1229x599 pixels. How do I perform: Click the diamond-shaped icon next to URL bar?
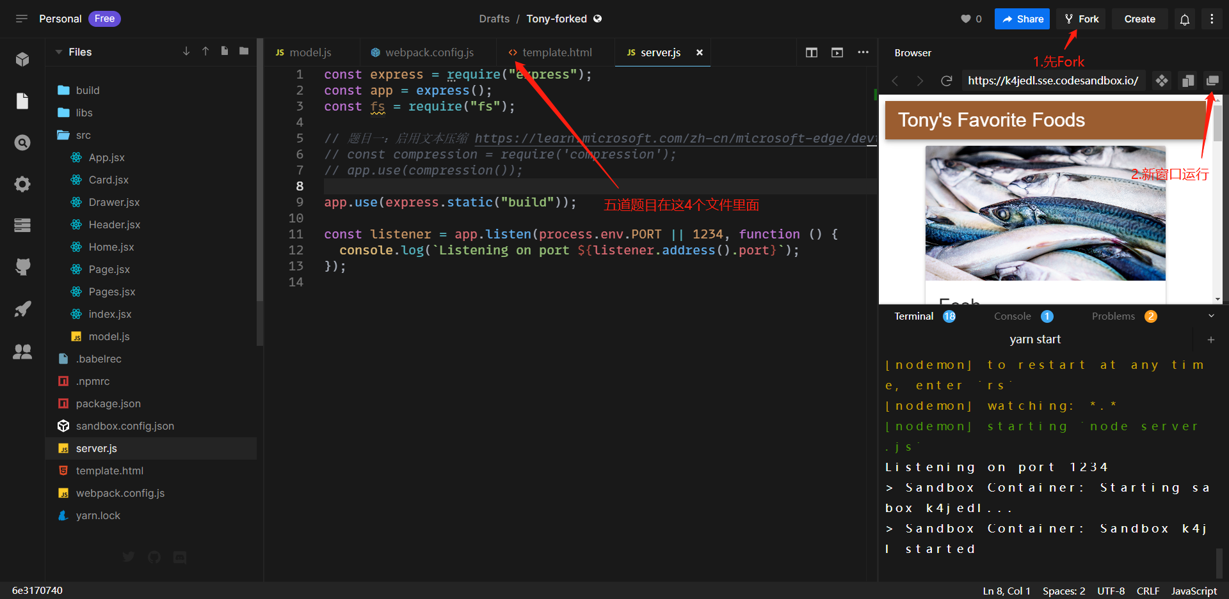coord(1161,81)
